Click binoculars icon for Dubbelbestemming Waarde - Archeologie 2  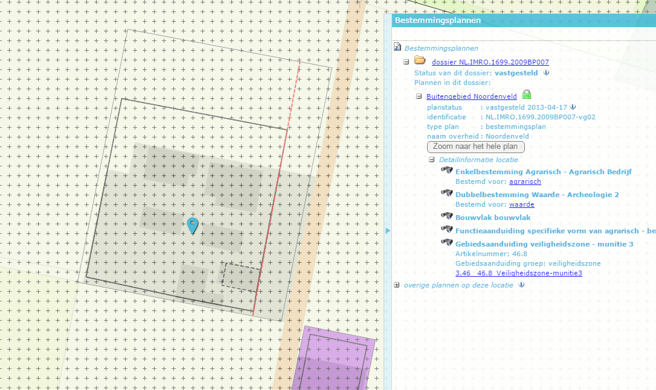(447, 193)
